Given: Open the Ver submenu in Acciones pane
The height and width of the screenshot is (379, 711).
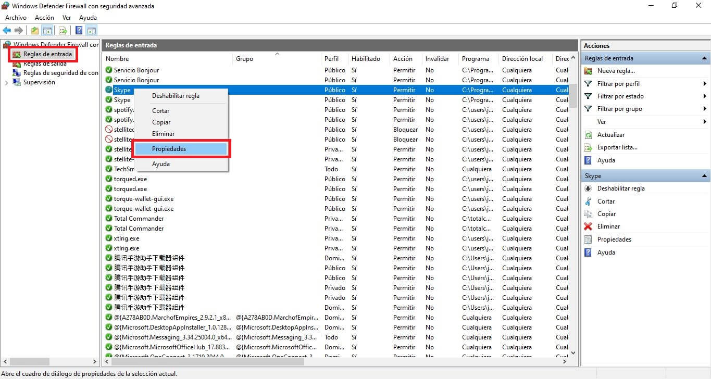Looking at the screenshot, I should [x=705, y=122].
